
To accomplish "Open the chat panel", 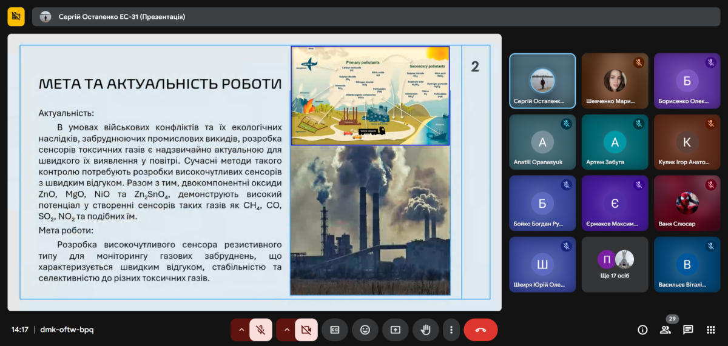I will (688, 330).
